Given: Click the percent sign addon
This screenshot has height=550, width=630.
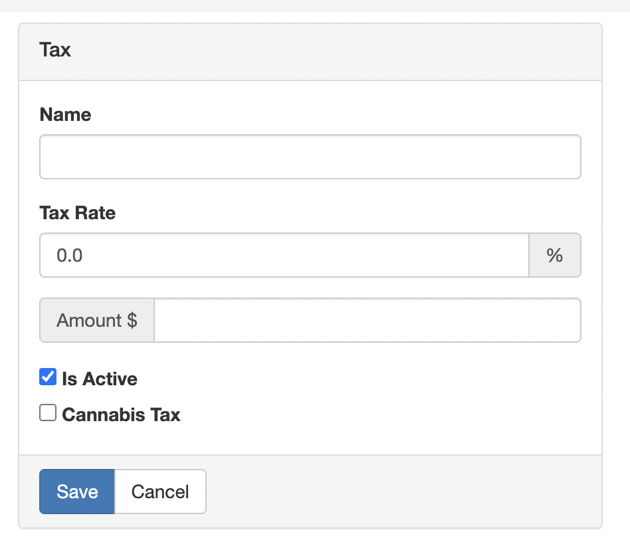Looking at the screenshot, I should pos(555,255).
